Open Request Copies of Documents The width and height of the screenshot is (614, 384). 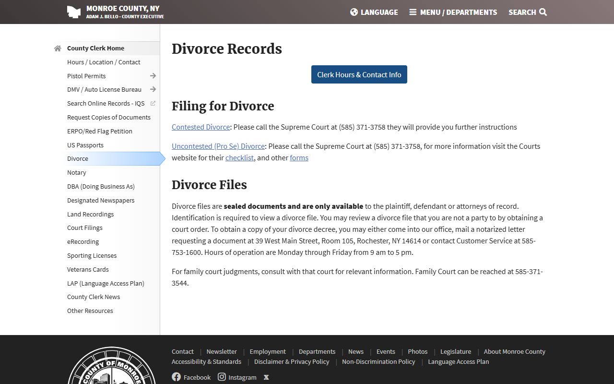click(x=109, y=117)
